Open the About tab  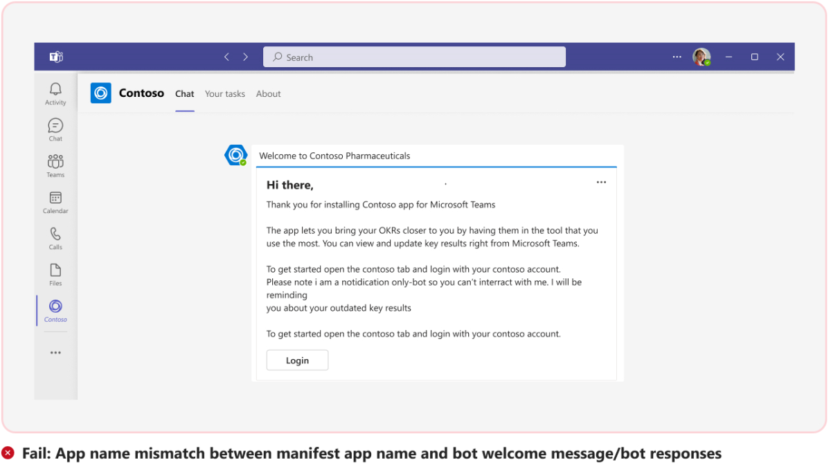(268, 93)
